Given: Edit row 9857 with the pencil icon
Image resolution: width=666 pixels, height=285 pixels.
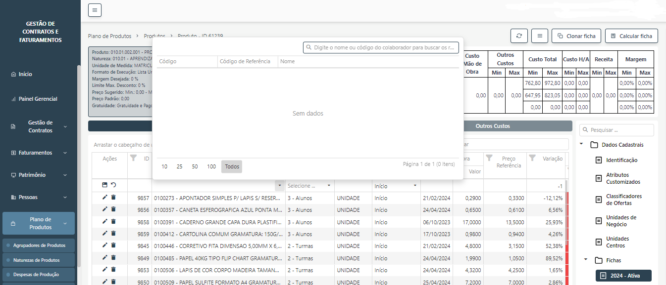Looking at the screenshot, I should [x=104, y=197].
